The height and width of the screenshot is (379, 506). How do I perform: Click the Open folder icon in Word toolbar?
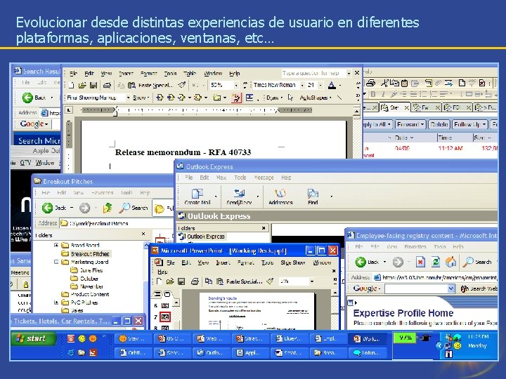click(82, 85)
